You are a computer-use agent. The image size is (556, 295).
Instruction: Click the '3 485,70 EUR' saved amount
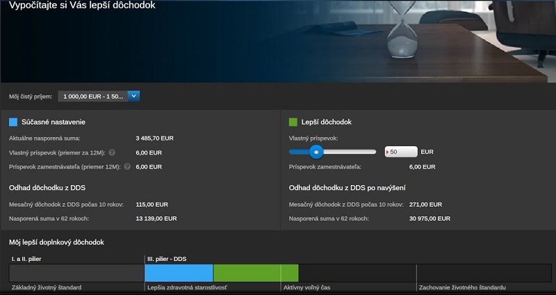(154, 138)
